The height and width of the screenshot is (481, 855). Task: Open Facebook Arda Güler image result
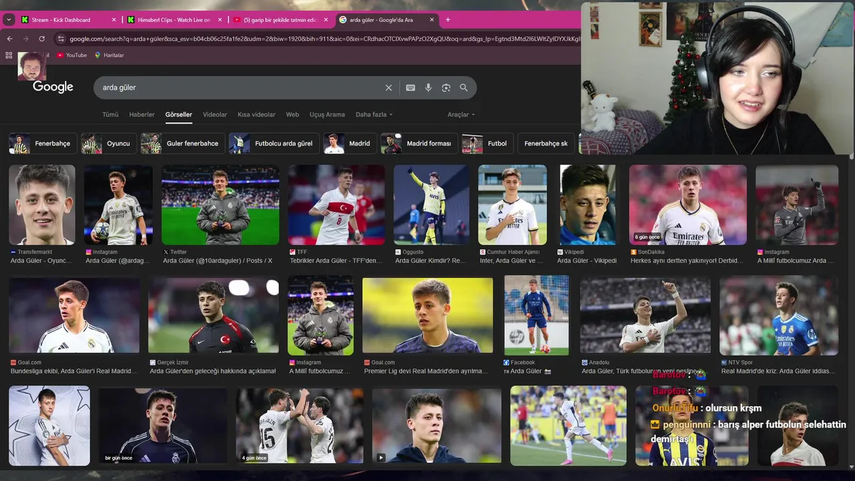536,315
